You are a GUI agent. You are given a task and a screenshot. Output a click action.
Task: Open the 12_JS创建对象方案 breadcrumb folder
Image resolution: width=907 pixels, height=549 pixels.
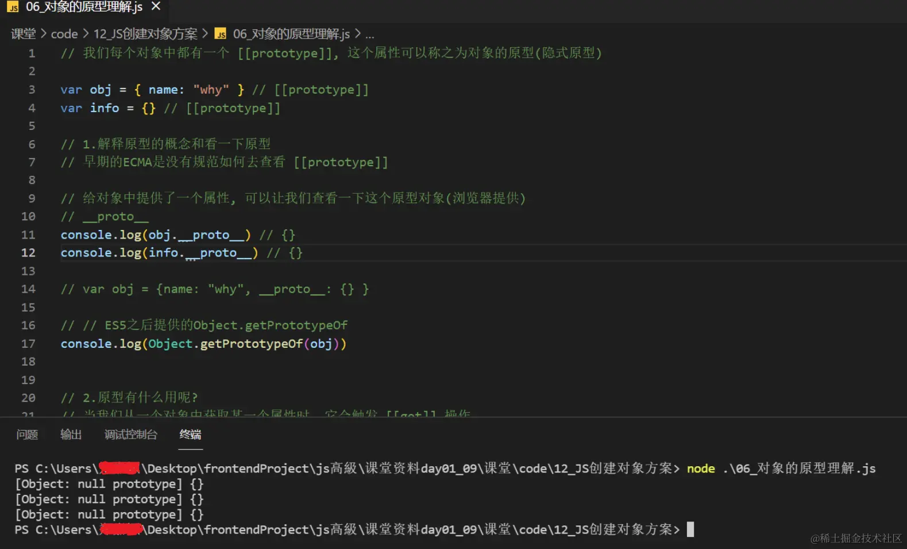145,34
